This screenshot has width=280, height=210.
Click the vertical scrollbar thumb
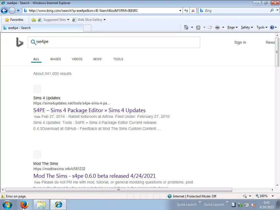point(277,52)
